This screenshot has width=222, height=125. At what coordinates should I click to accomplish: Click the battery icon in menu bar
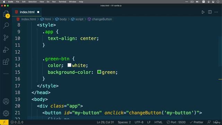pos(197,2)
